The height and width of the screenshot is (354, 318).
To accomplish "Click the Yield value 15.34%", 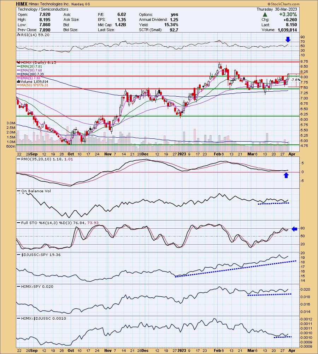I will click(171, 25).
